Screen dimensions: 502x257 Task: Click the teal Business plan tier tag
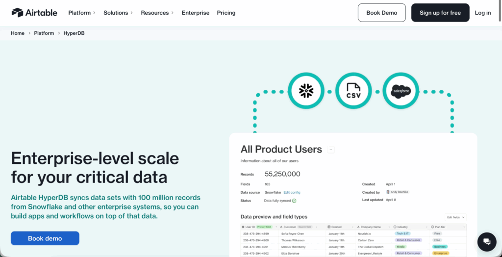pos(440,247)
